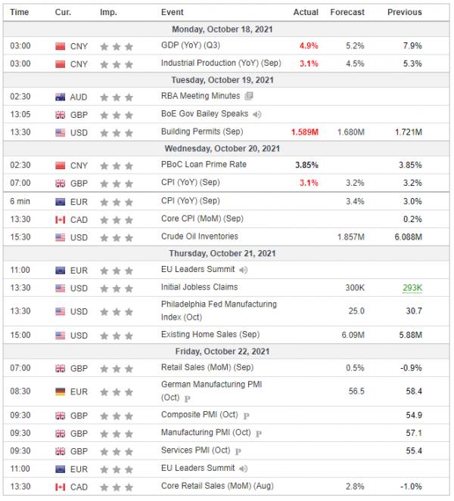454x501 pixels.
Task: Click the preliminary P icon beside Manufacturing PMI (Oct)
Action: point(259,434)
